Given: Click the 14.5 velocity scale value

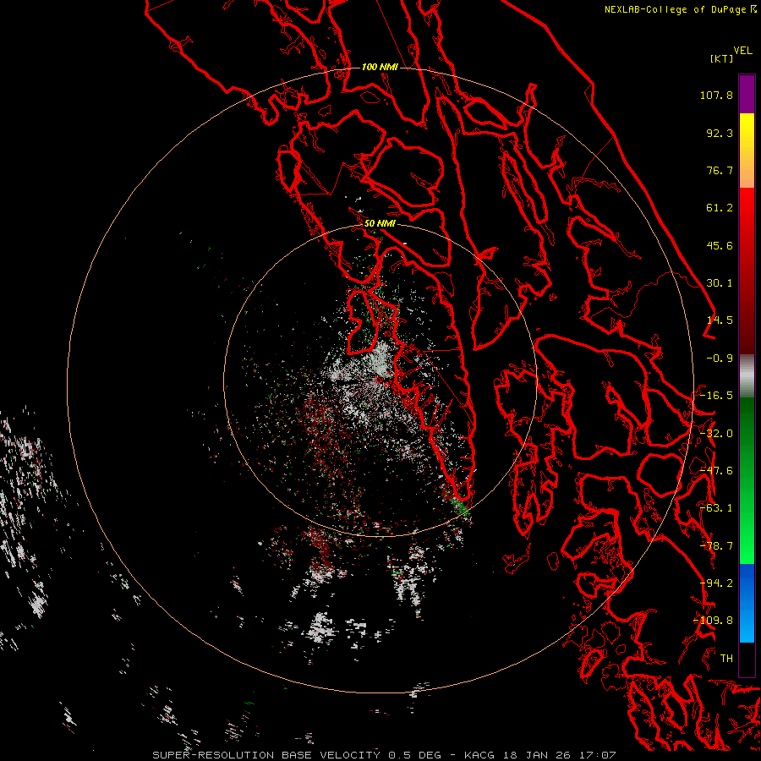Looking at the screenshot, I should (720, 320).
